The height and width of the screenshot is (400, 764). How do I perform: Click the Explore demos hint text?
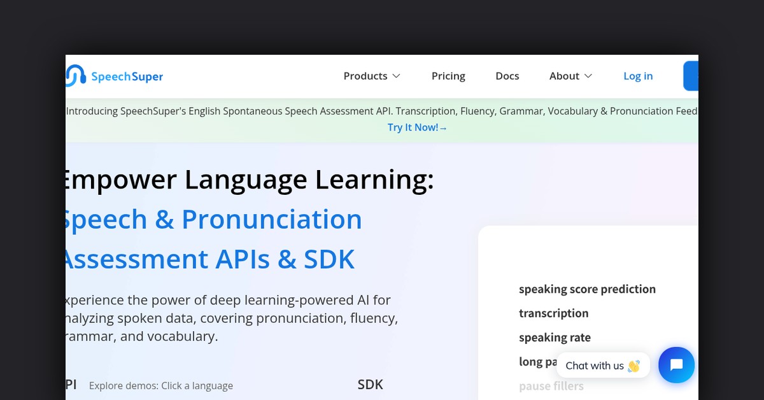tap(161, 386)
